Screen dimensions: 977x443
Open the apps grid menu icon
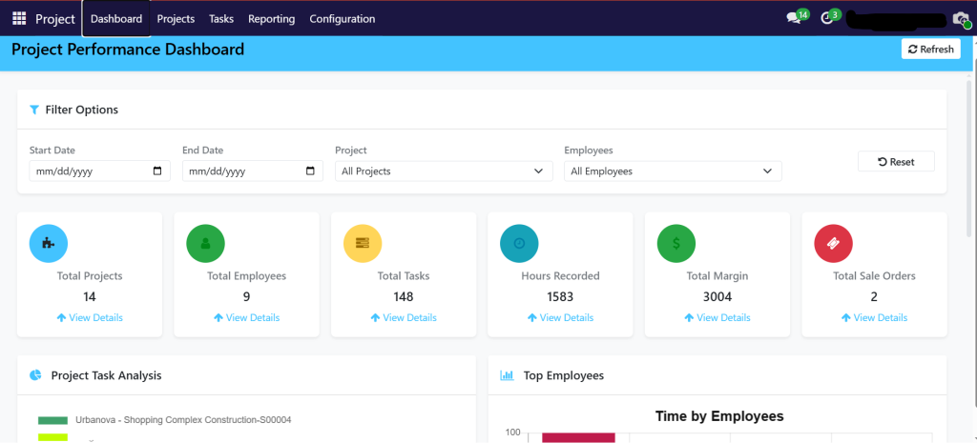(x=19, y=19)
